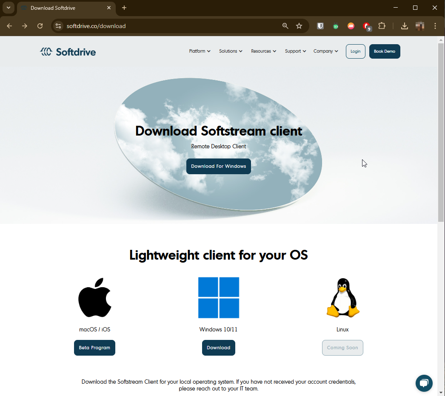Open the Extensions puzzle piece menu

382,26
